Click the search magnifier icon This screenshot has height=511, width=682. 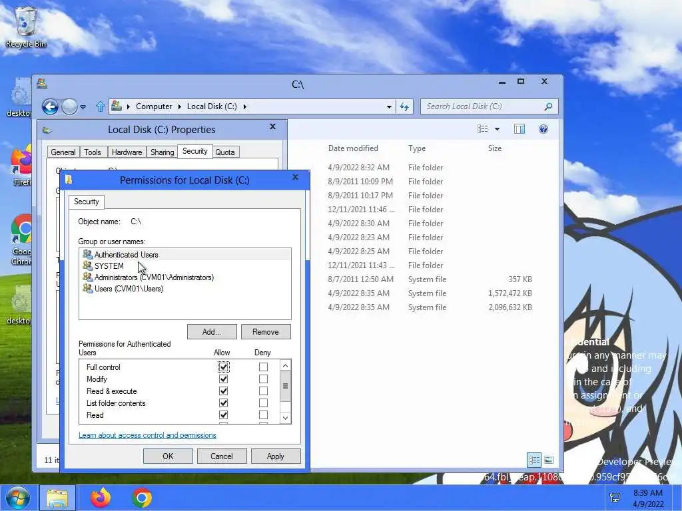pyautogui.click(x=549, y=106)
